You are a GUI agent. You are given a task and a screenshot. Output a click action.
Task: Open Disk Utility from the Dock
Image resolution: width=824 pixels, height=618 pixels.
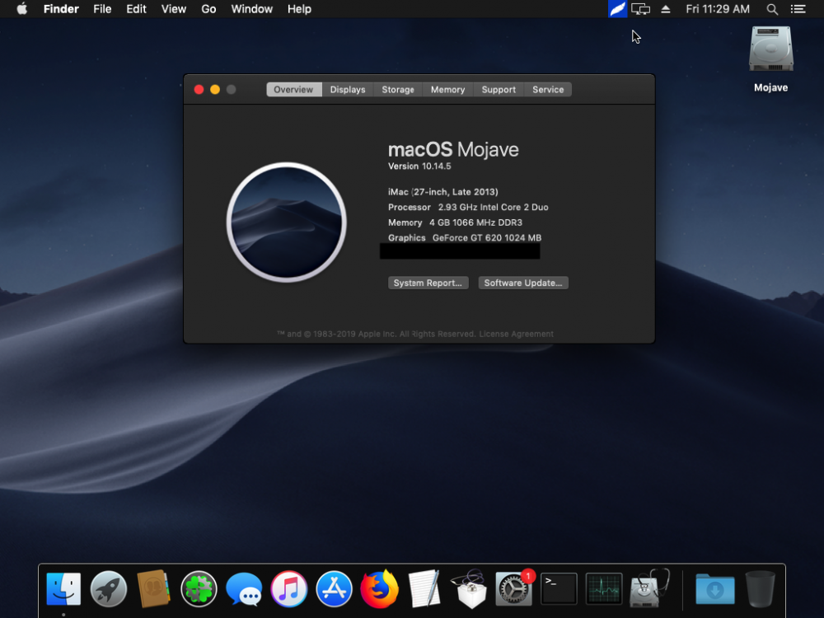(649, 588)
